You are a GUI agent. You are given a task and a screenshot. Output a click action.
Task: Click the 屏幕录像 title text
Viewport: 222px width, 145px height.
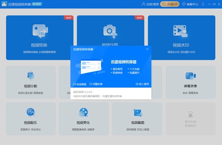(191, 86)
